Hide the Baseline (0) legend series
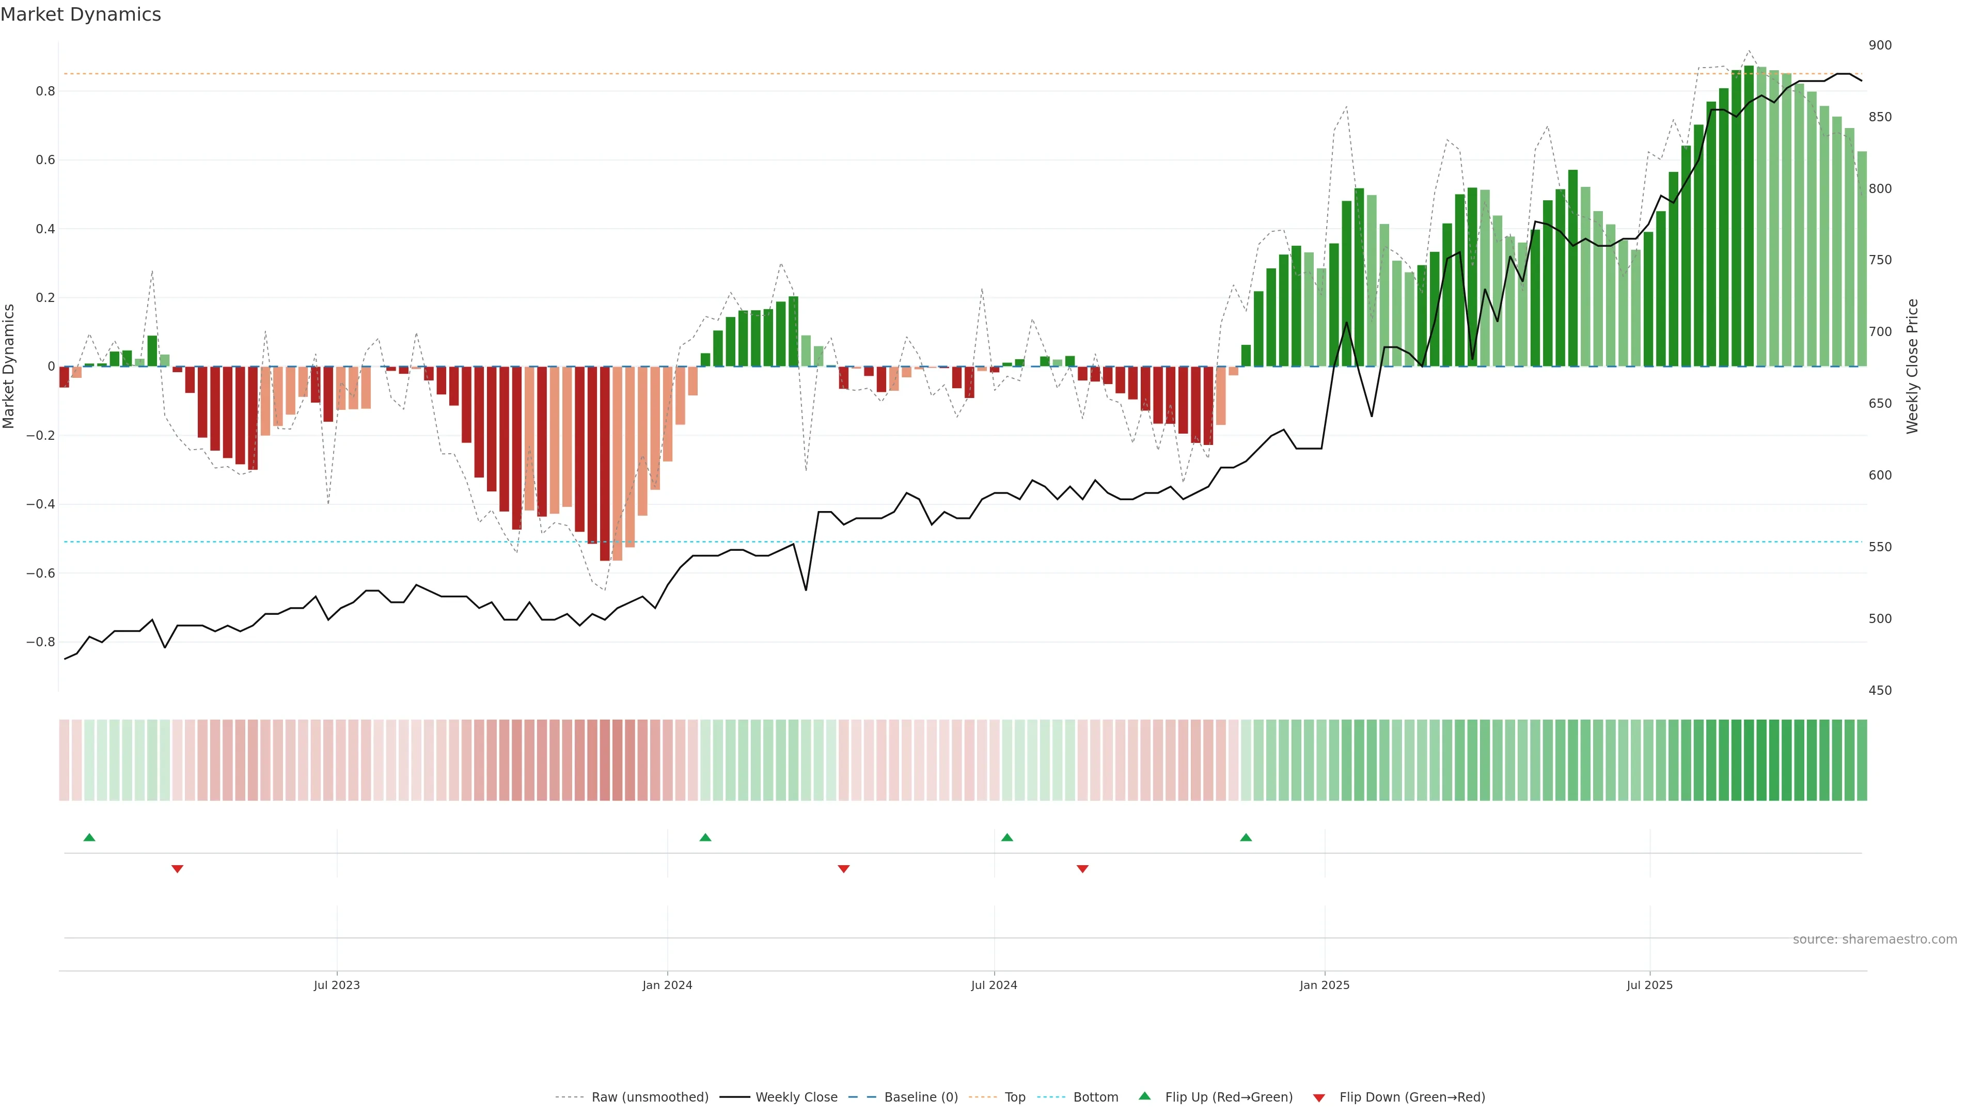The height and width of the screenshot is (1115, 1983). (921, 1097)
